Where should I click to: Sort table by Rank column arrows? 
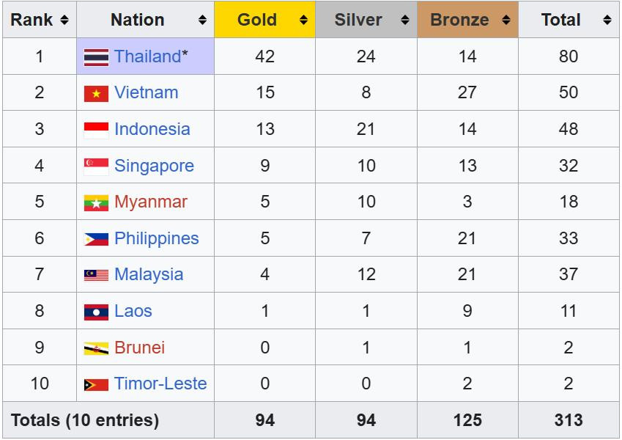pyautogui.click(x=64, y=21)
